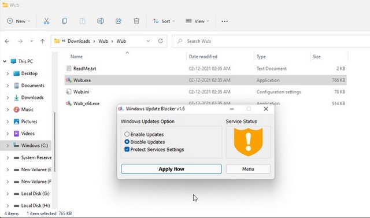This screenshot has width=370, height=218.
Task: Click the ReadMe.txt document icon
Action: pyautogui.click(x=69, y=68)
